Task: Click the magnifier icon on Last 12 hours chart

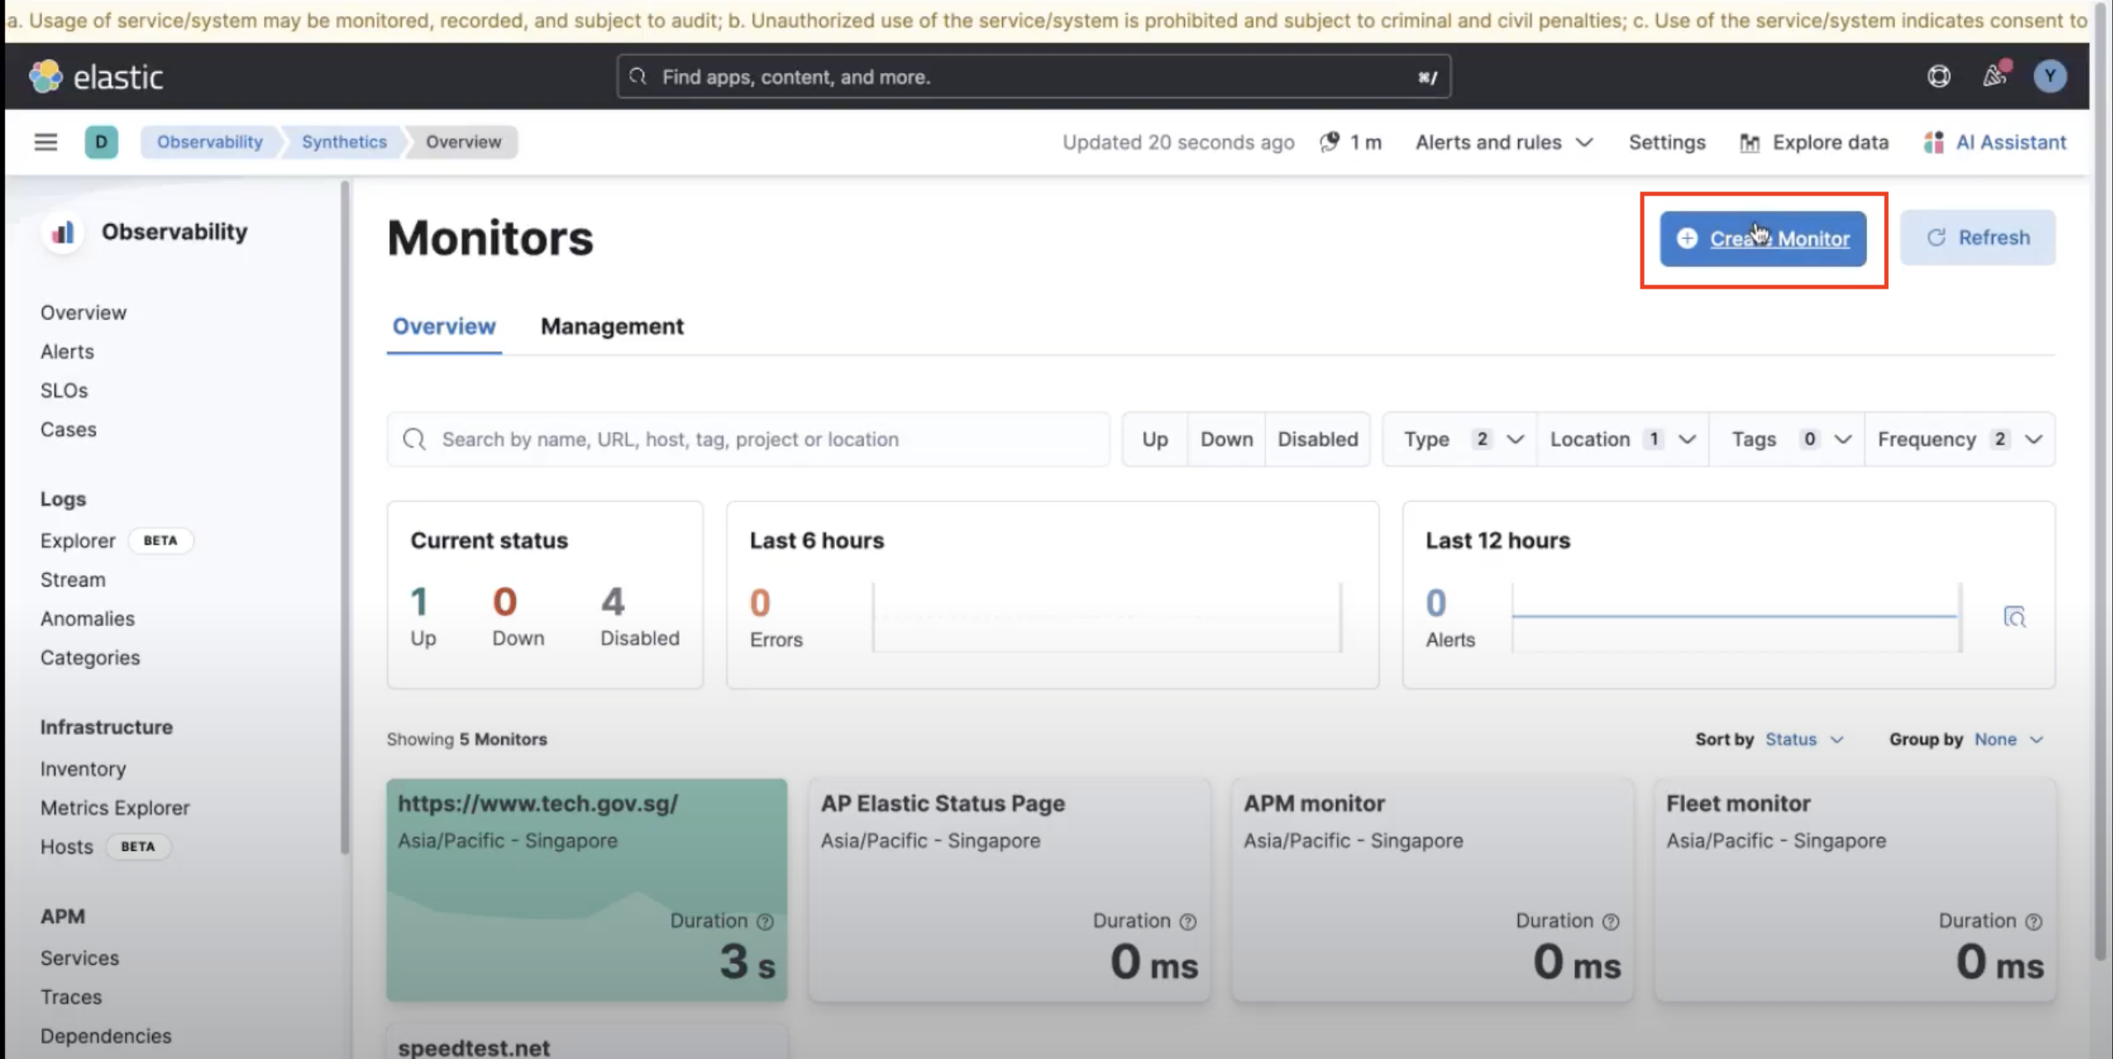Action: 2016,618
